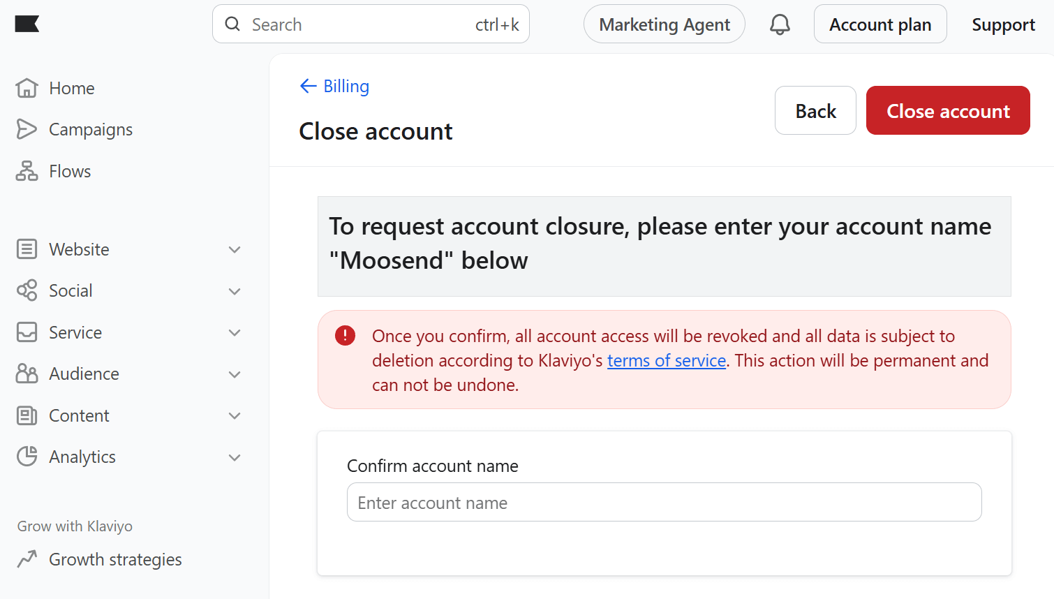Click the back arrow next to Billing

coord(307,85)
